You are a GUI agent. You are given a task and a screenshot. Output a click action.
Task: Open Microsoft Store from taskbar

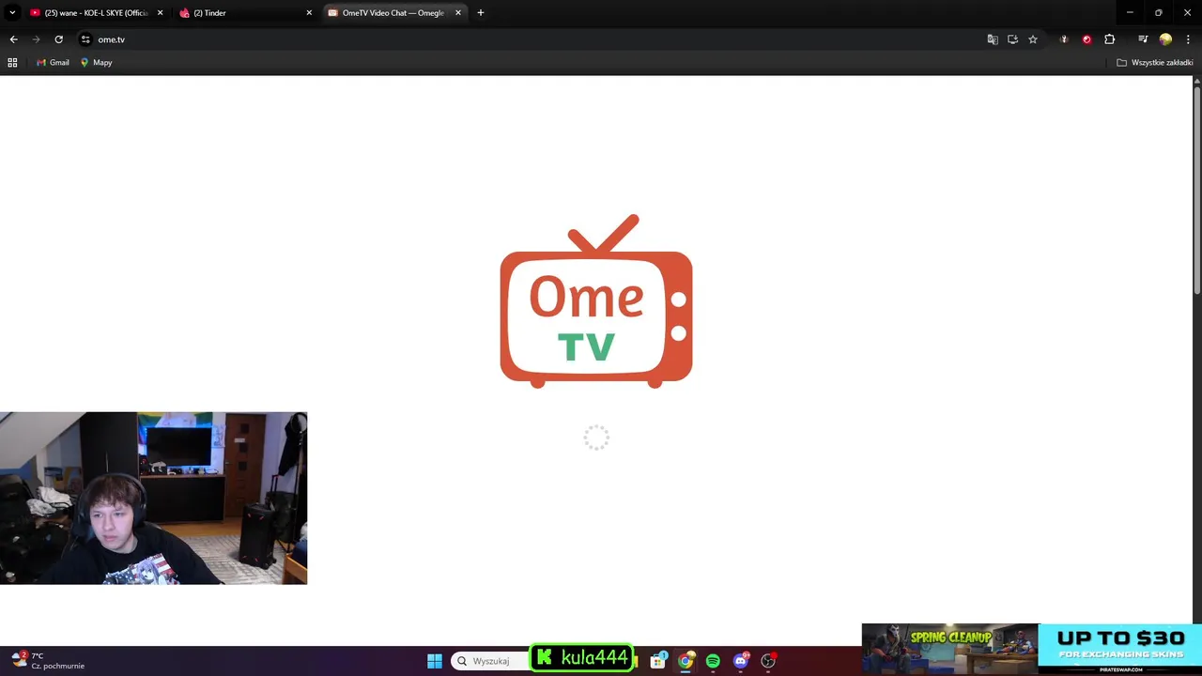[658, 661]
